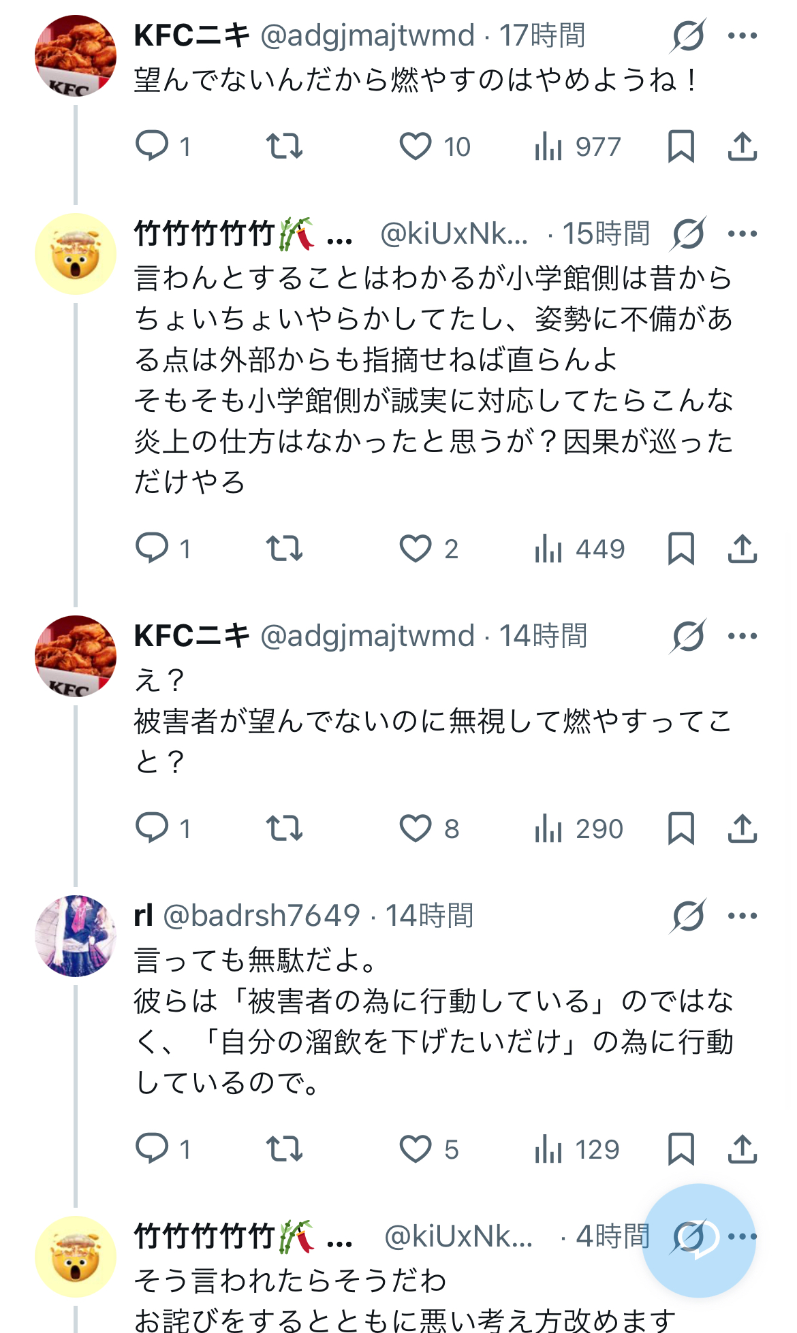
Task: Reply to KFCニキ's 17時間 post
Action: [x=152, y=146]
